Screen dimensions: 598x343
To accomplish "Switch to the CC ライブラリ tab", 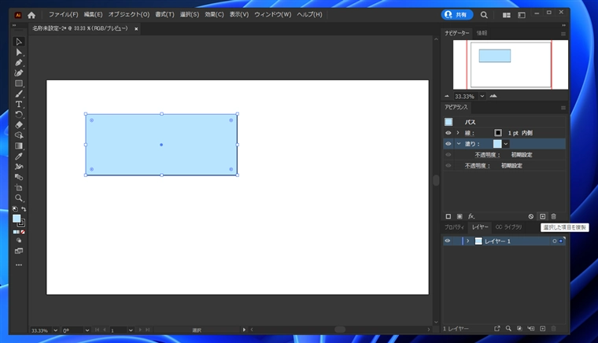I will click(508, 227).
